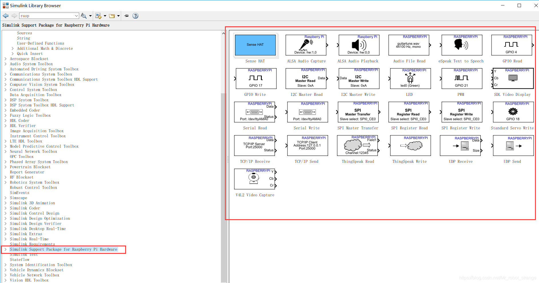Expand the Aerospace Blockset node
539x283 pixels.
pos(5,59)
